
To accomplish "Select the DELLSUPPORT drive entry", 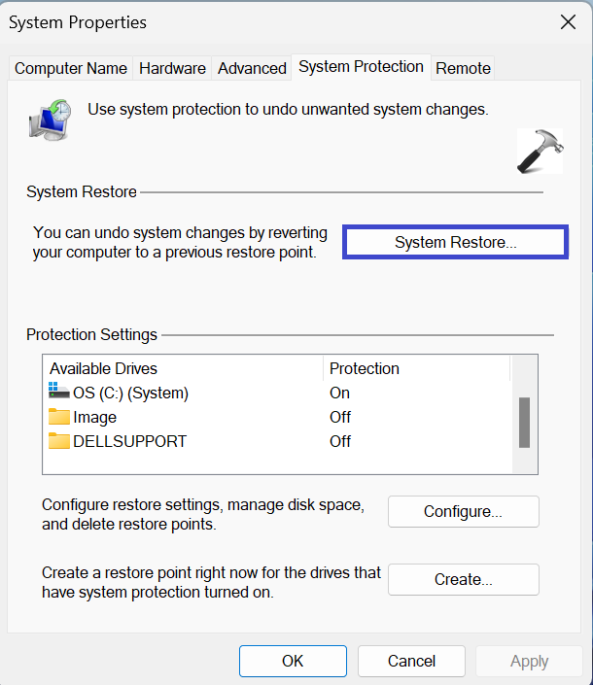I will click(x=129, y=441).
